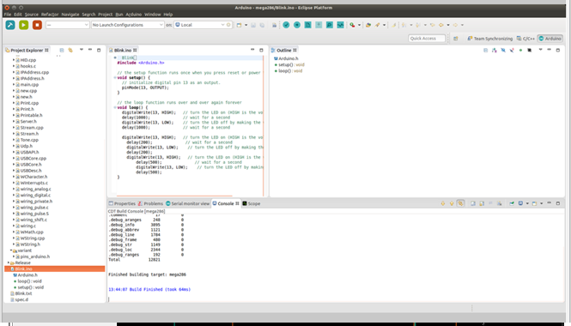Viewport: 571px width, 326px height.
Task: Select loop() : void in Outline
Action: pos(290,71)
